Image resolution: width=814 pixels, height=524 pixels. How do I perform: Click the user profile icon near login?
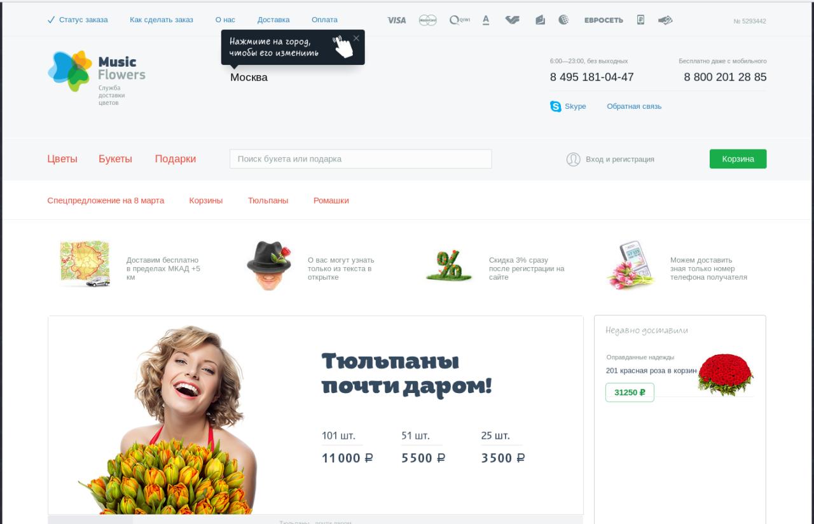[573, 159]
